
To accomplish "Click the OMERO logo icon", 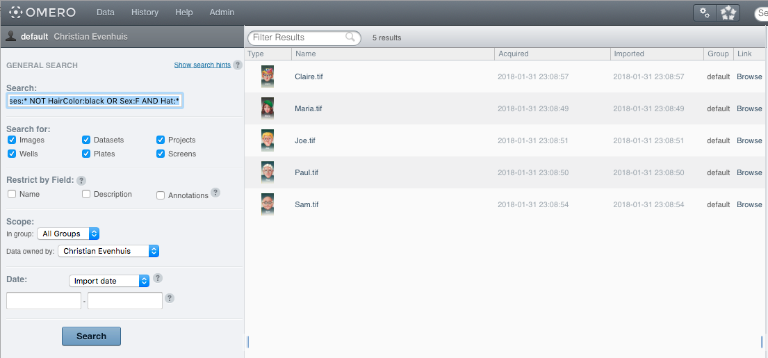I will 16,13.
